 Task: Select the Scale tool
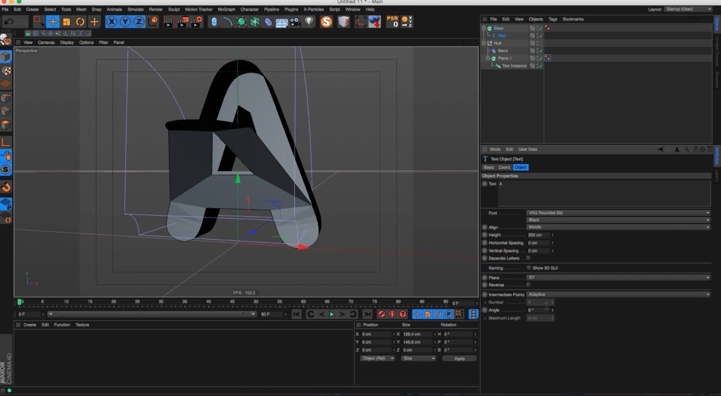pos(66,22)
